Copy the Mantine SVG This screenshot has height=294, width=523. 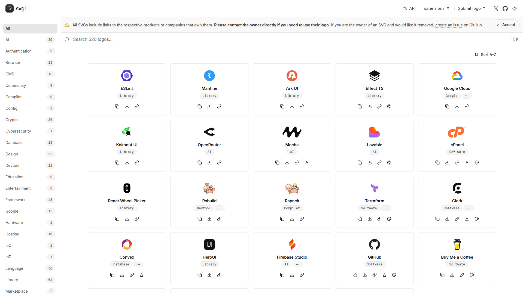200,106
